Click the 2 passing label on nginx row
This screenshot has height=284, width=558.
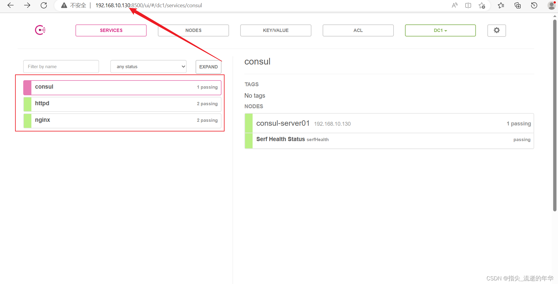(207, 120)
